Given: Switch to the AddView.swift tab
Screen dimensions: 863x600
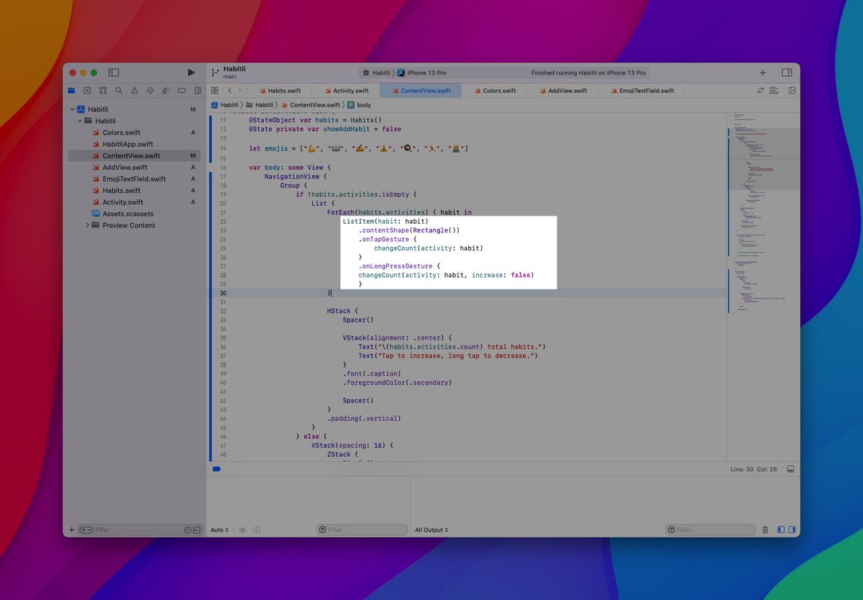Looking at the screenshot, I should tap(567, 91).
